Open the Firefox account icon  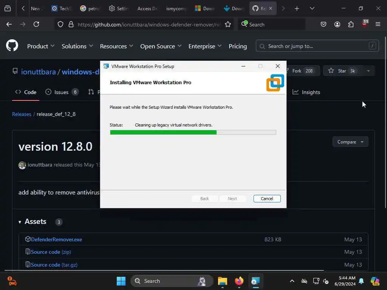tap(337, 25)
